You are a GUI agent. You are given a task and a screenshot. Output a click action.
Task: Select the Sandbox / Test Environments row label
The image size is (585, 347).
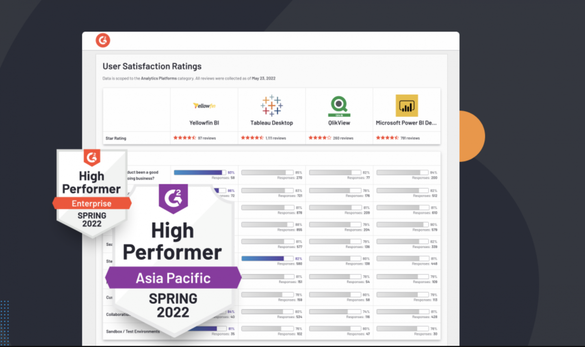click(x=133, y=332)
